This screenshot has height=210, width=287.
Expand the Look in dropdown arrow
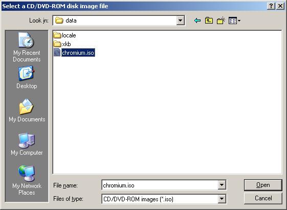[180, 20]
